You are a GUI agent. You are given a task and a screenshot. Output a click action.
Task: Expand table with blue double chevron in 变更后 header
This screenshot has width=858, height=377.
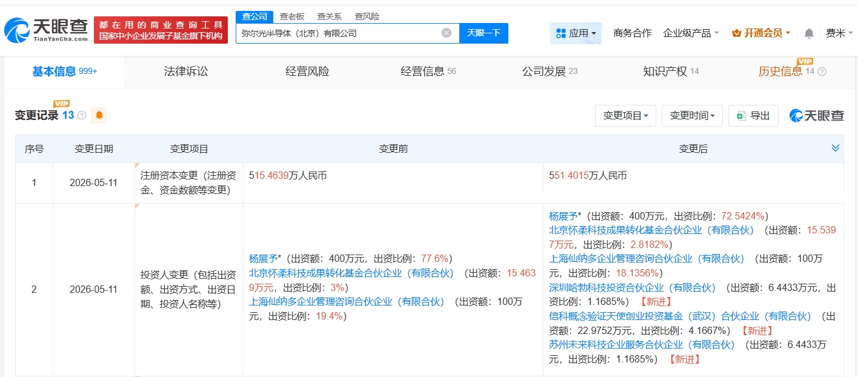836,148
